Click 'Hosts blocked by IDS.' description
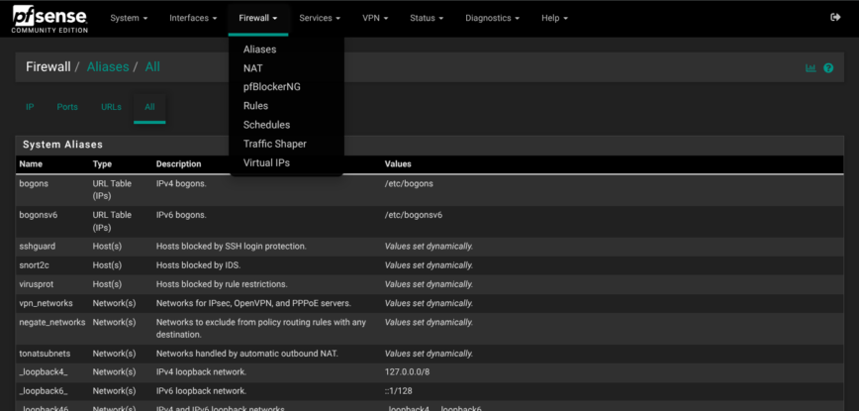The image size is (859, 411). pyautogui.click(x=199, y=265)
